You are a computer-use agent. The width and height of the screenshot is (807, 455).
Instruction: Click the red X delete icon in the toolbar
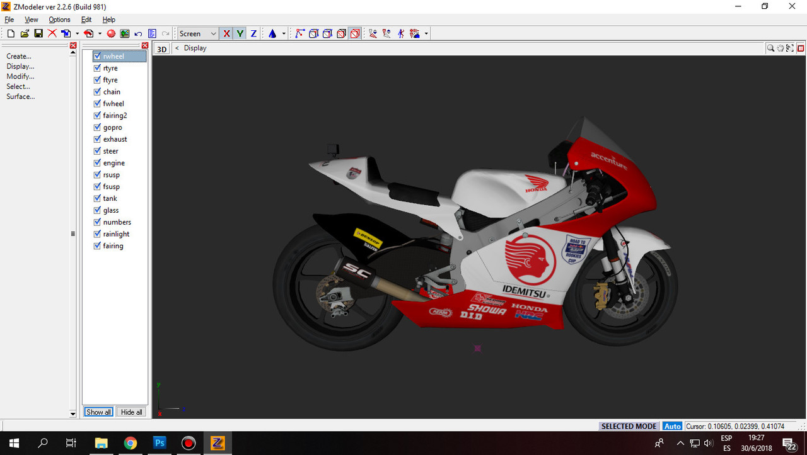(x=52, y=33)
